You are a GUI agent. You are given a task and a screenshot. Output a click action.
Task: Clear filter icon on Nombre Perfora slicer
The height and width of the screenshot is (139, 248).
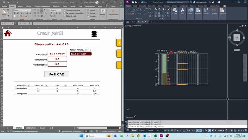click(90, 50)
